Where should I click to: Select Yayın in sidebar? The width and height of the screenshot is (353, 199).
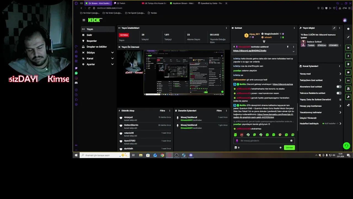pos(98,29)
